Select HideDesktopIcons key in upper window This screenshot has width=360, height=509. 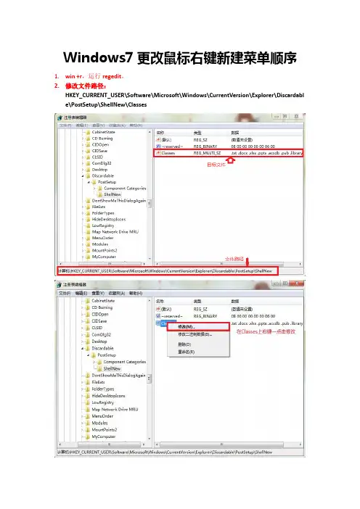(109, 219)
